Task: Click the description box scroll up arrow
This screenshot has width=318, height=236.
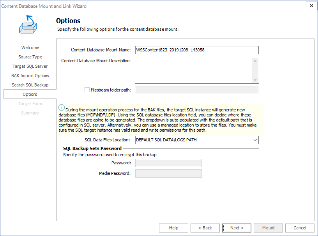Action: tap(255, 61)
